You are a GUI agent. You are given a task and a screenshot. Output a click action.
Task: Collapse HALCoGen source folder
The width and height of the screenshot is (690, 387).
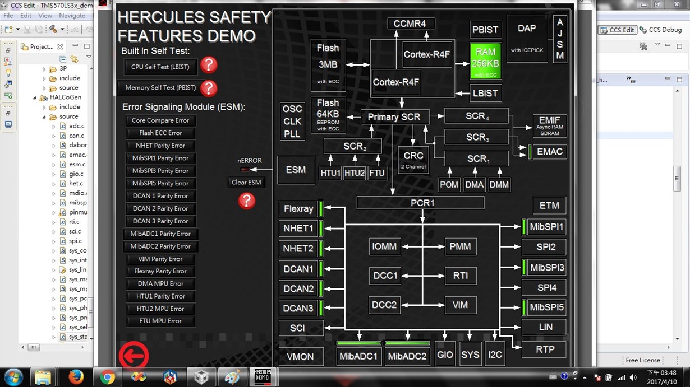[x=44, y=116]
